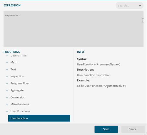Screen dimensions: 147x135
Task: Expand the Miscellaneous category plus icon
Action: [x=7, y=104]
